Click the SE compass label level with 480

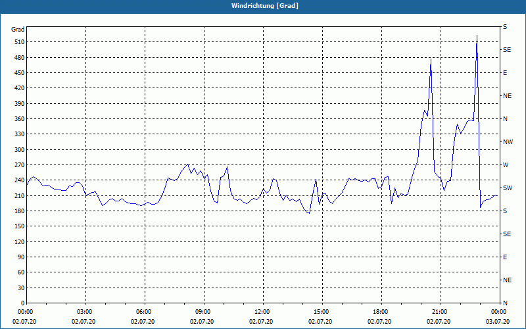click(507, 50)
